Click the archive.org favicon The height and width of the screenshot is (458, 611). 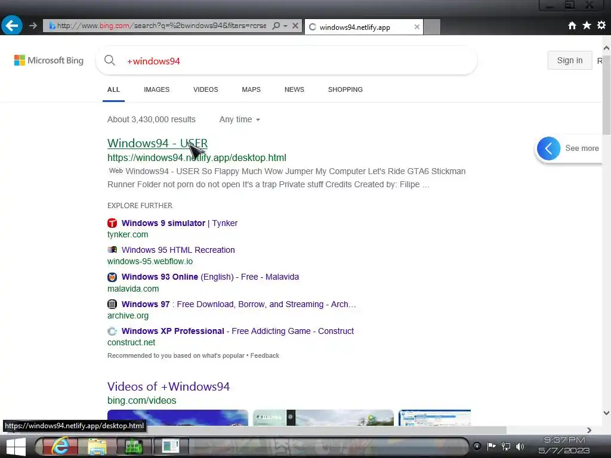(x=112, y=304)
